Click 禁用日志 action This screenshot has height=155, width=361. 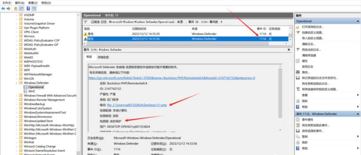point(307,67)
